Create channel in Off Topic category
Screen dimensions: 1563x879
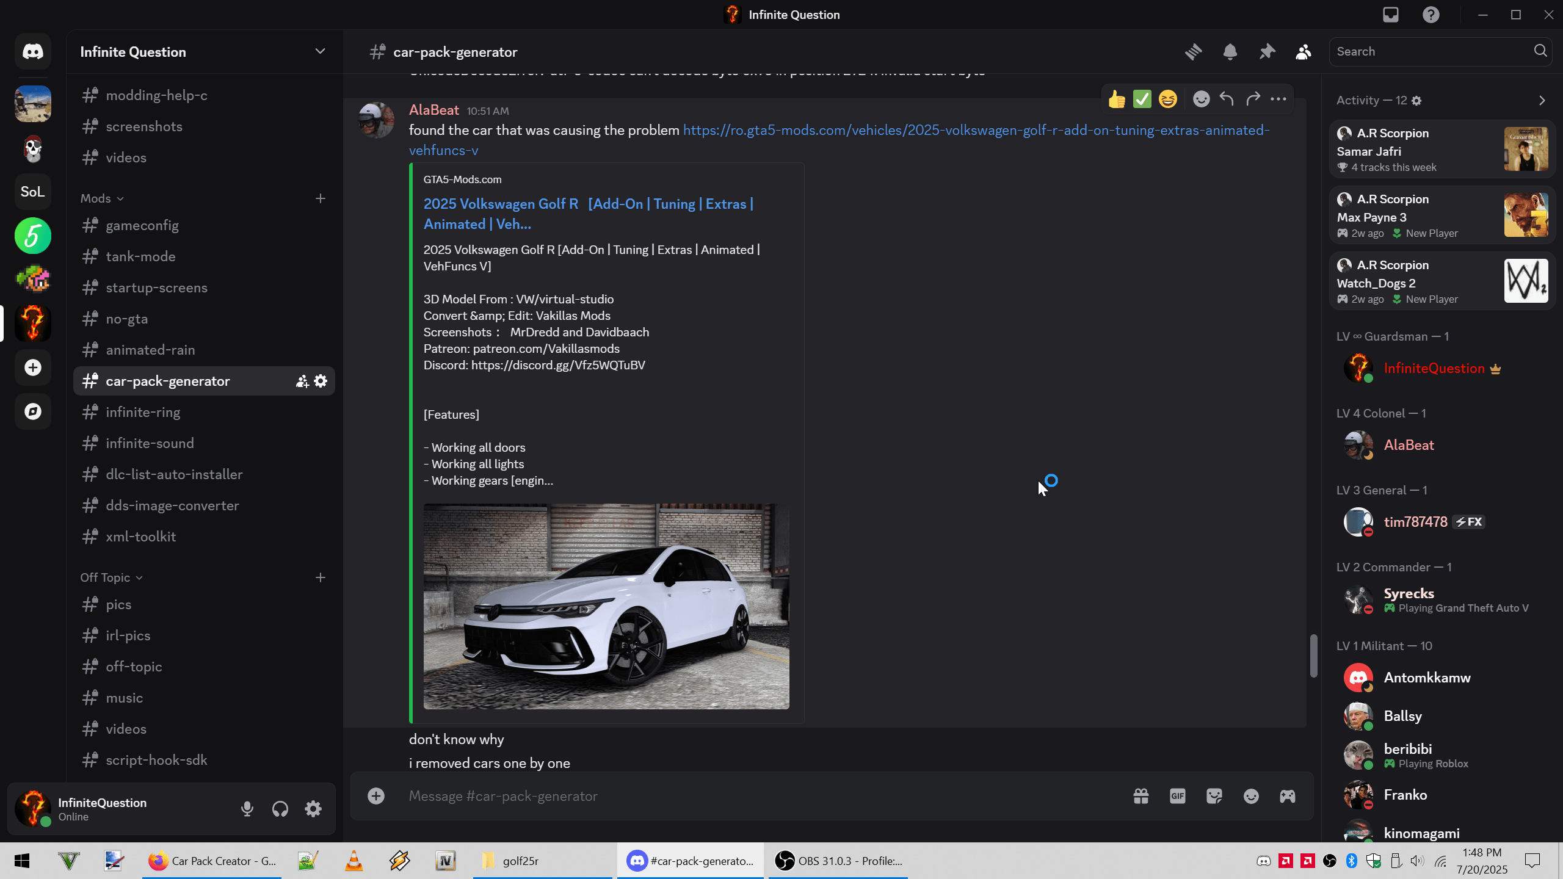click(321, 577)
